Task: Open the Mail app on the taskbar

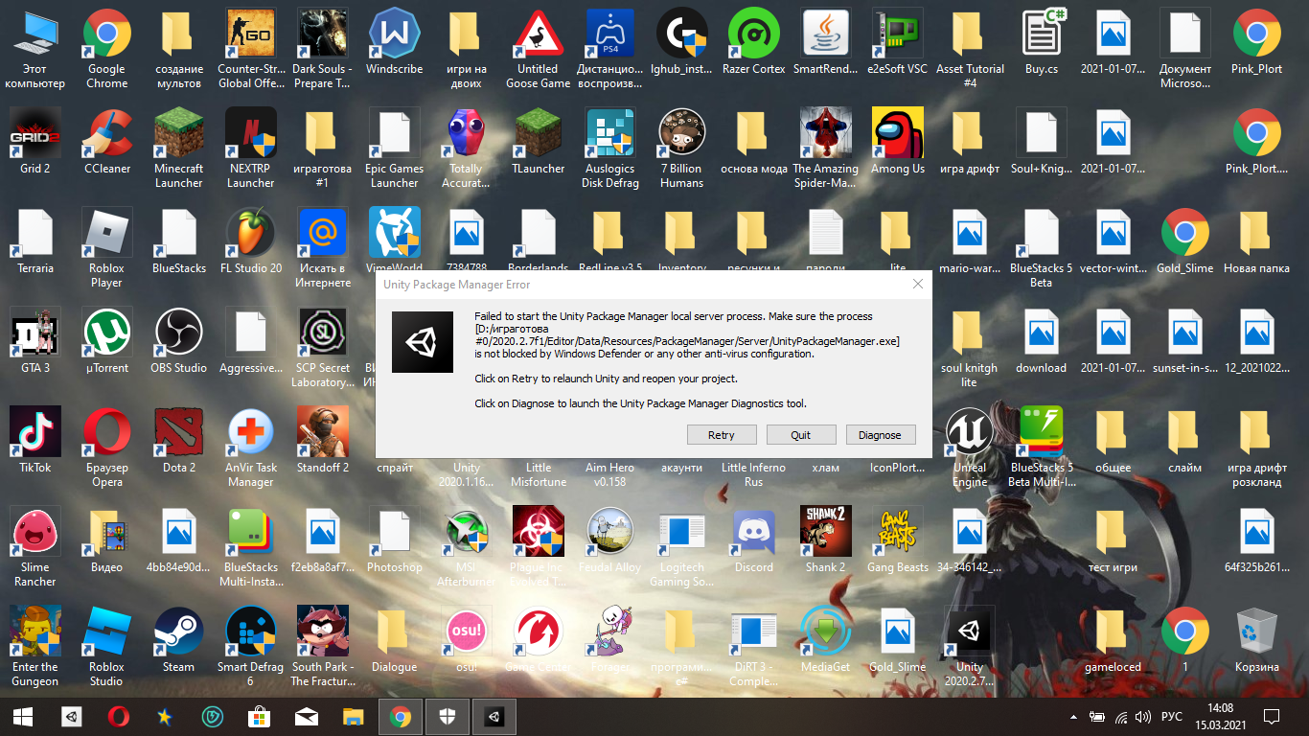Action: pos(306,716)
